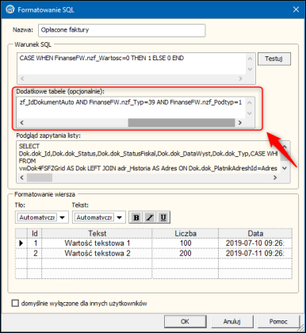
Task: Click right scroll arrow in Dodatkowe tabele
Action: (x=240, y=123)
